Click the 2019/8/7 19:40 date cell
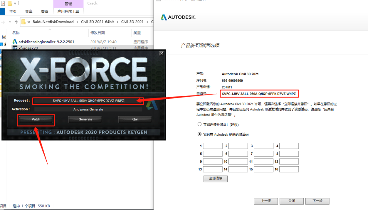 (x=104, y=42)
